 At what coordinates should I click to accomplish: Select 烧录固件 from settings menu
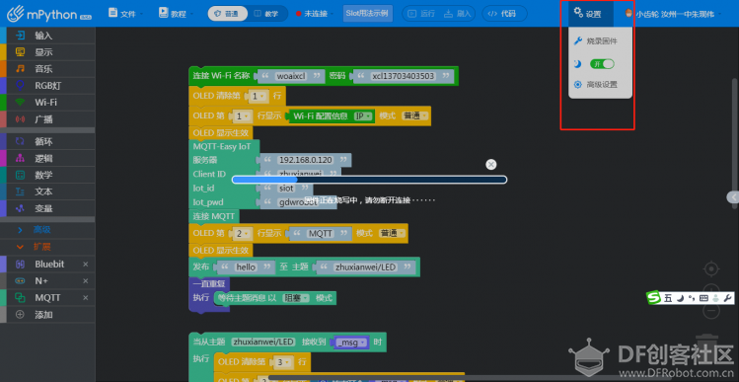click(x=601, y=41)
